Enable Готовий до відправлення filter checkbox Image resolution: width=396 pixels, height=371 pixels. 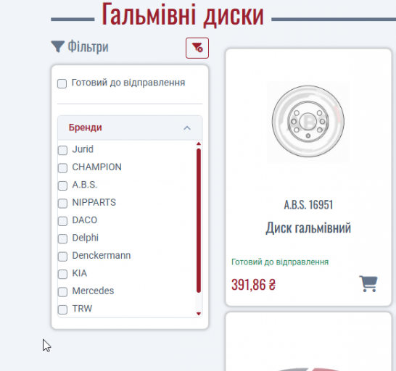[62, 83]
